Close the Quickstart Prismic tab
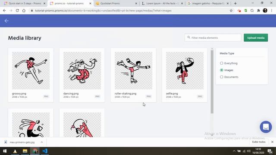276x155 pixels. 136,3
